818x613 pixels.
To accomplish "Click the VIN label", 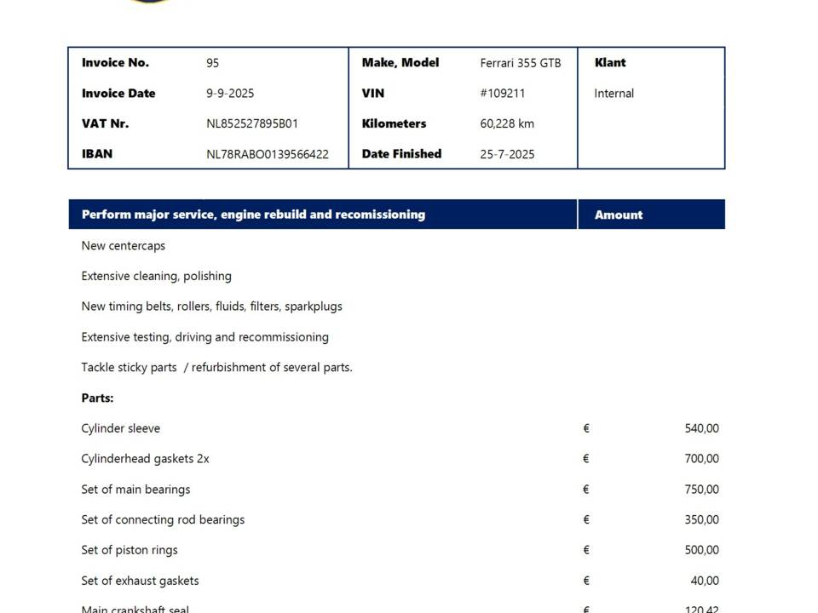I will pos(373,94).
